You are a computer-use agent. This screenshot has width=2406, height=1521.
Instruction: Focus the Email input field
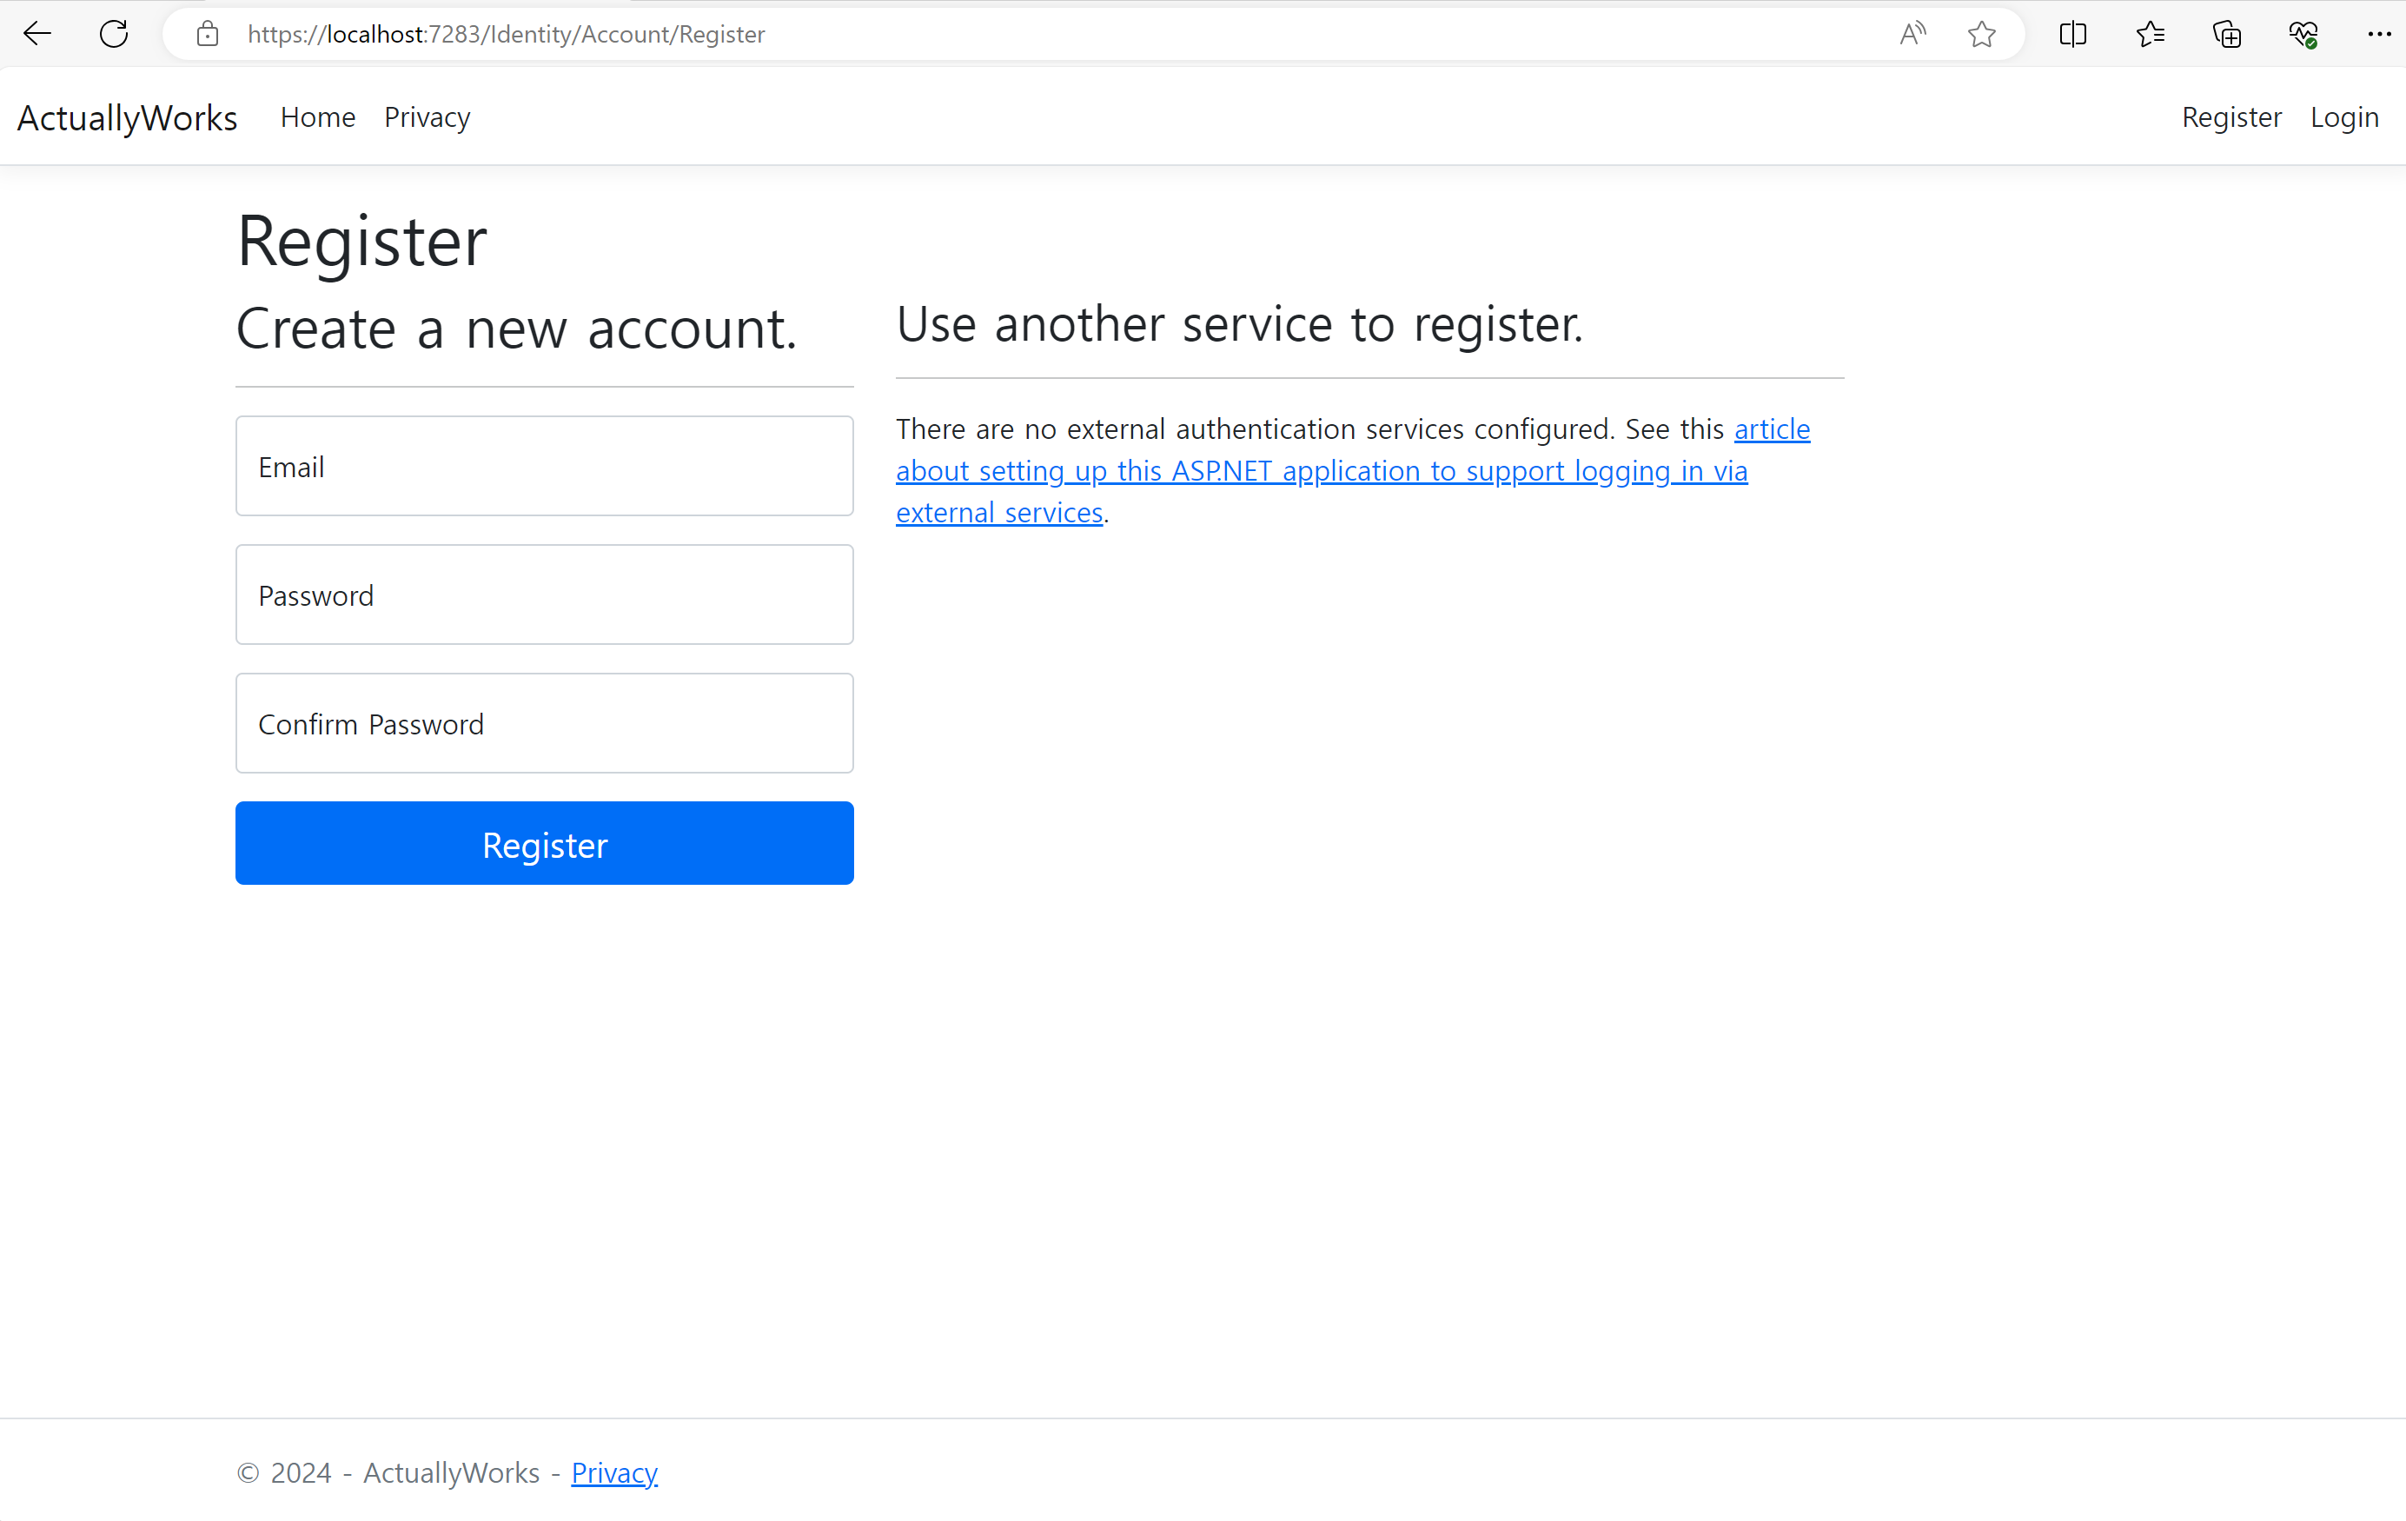click(545, 466)
